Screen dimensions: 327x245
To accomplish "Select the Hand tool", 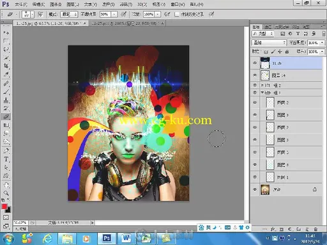I will [6, 184].
